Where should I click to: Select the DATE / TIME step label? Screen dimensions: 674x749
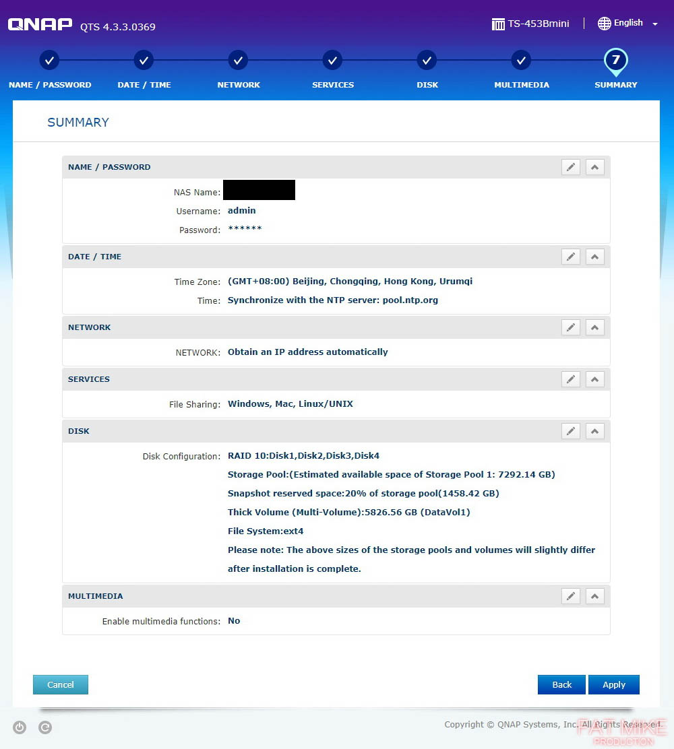coord(144,85)
